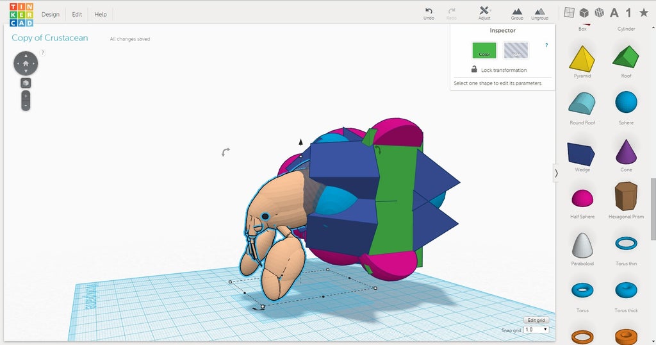This screenshot has height=345, width=656.
Task: Open the Design menu
Action: [50, 14]
